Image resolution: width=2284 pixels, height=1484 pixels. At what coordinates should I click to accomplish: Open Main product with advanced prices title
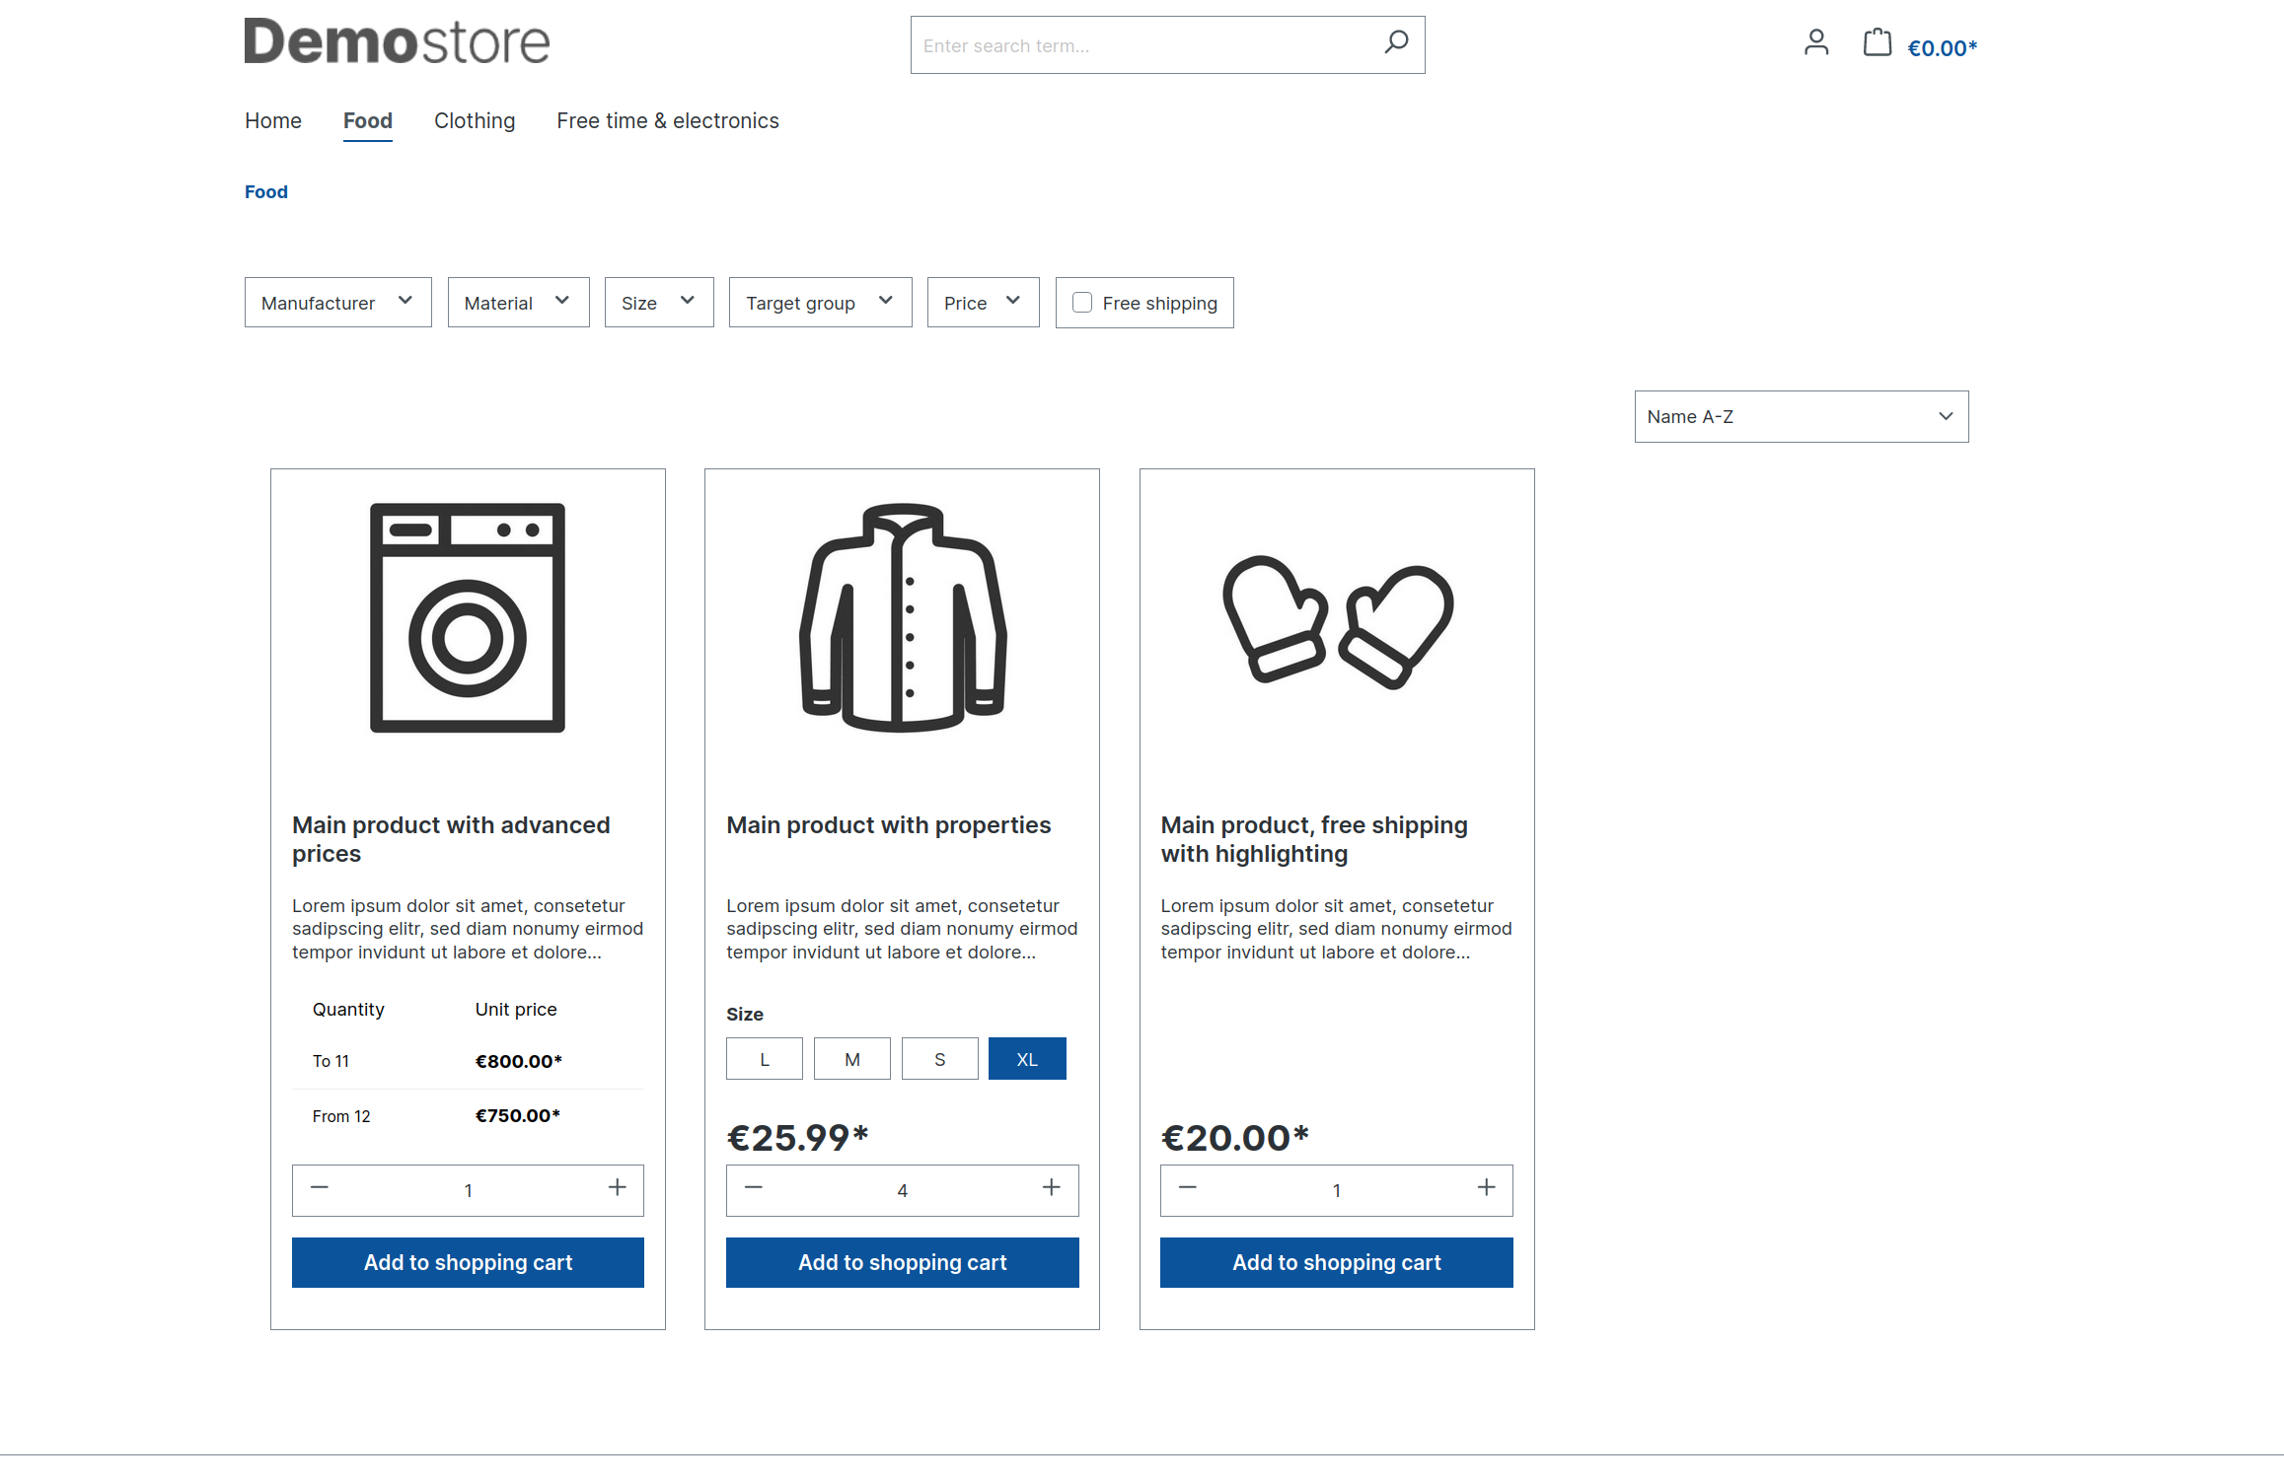pos(451,839)
